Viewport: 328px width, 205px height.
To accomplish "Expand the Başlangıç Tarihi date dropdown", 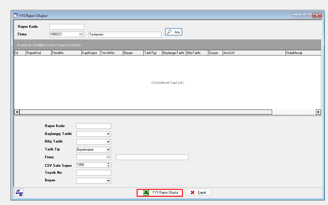I will pos(108,134).
